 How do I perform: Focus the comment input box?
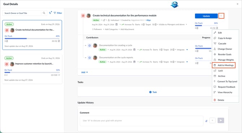click(141, 121)
